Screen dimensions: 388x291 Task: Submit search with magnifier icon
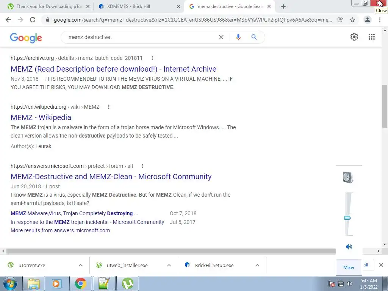click(x=254, y=37)
